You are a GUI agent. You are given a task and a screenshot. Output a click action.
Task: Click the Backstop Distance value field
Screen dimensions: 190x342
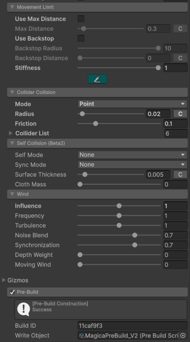click(x=158, y=58)
